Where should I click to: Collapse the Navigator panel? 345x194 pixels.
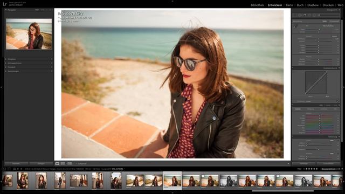(6, 10)
